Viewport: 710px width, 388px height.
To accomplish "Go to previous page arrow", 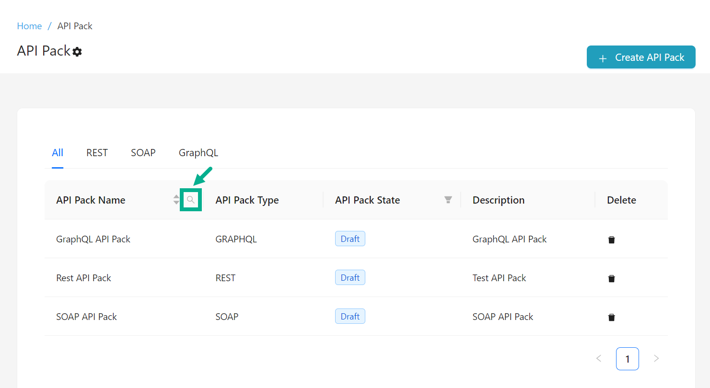I will (x=599, y=358).
